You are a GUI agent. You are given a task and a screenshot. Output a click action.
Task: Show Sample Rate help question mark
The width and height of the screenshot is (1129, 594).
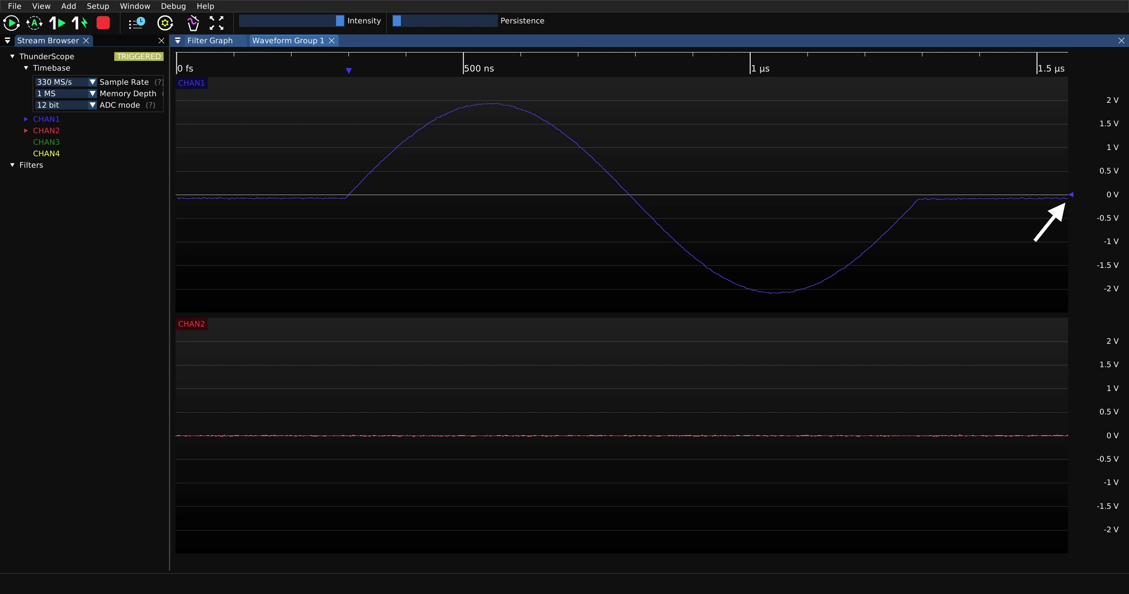tap(159, 82)
